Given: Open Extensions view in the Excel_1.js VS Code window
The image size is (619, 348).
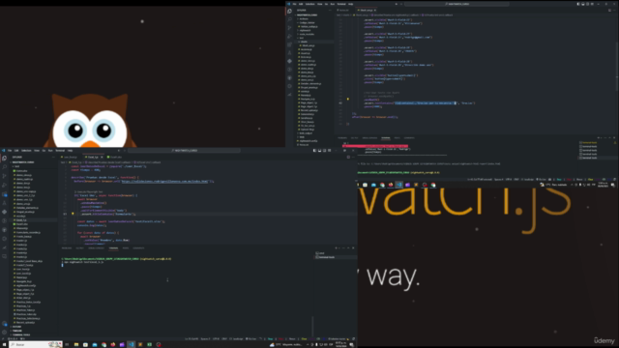Looking at the screenshot, I should tap(4, 194).
